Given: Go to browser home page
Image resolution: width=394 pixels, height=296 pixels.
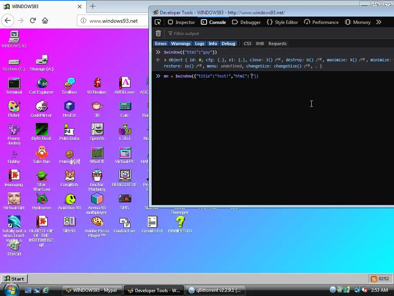Looking at the screenshot, I should click(45, 20).
